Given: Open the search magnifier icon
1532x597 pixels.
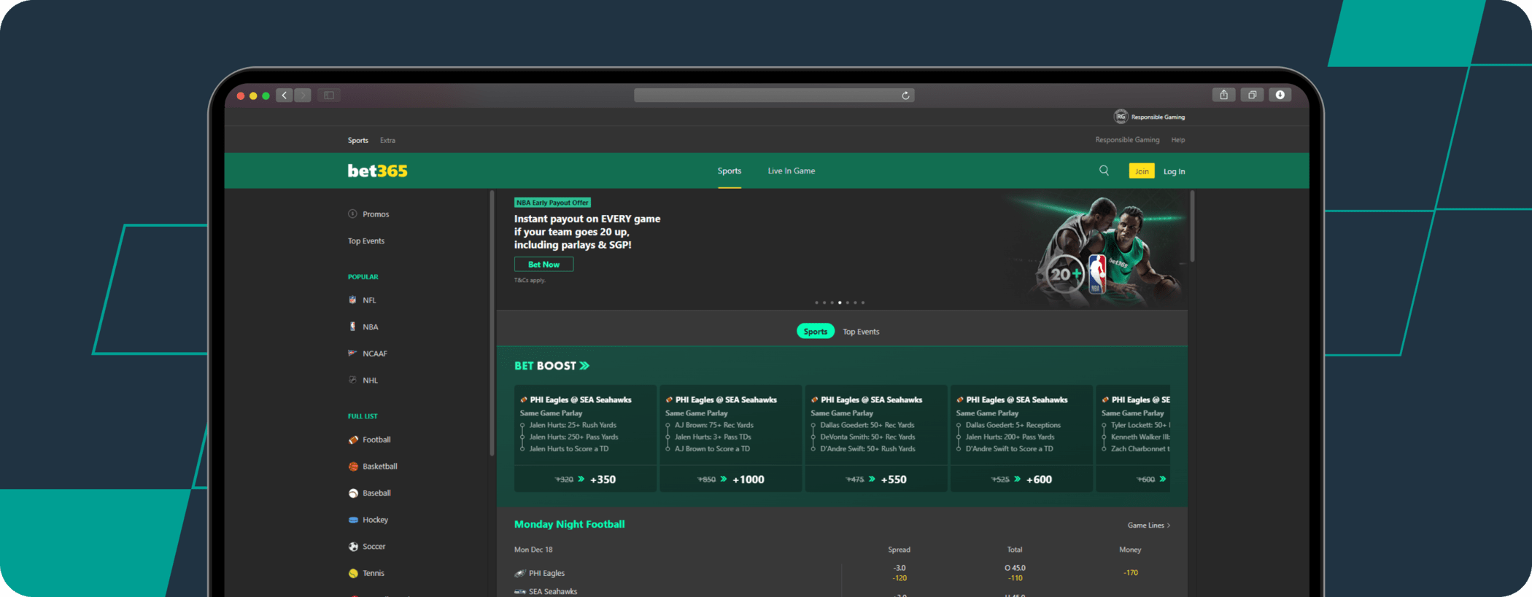Looking at the screenshot, I should click(x=1104, y=171).
